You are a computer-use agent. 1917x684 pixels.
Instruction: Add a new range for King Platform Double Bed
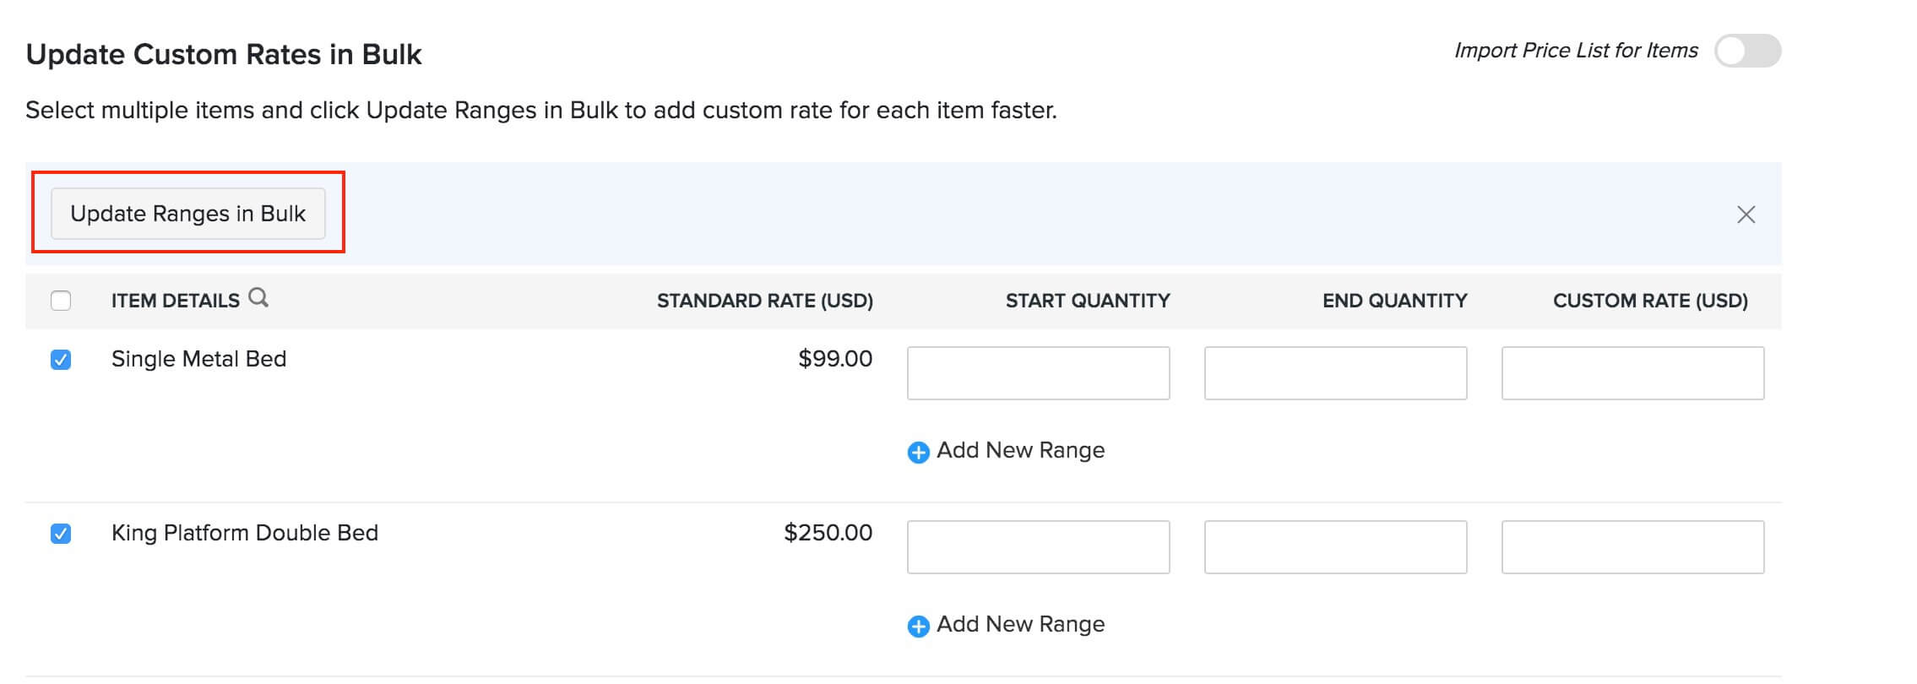point(1006,625)
